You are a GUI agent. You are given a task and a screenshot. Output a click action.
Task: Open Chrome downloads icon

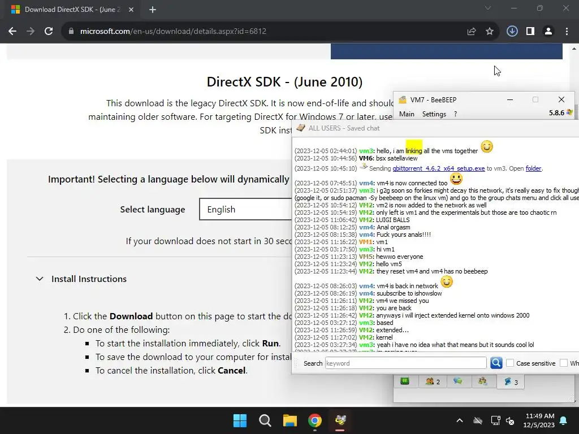[512, 32]
